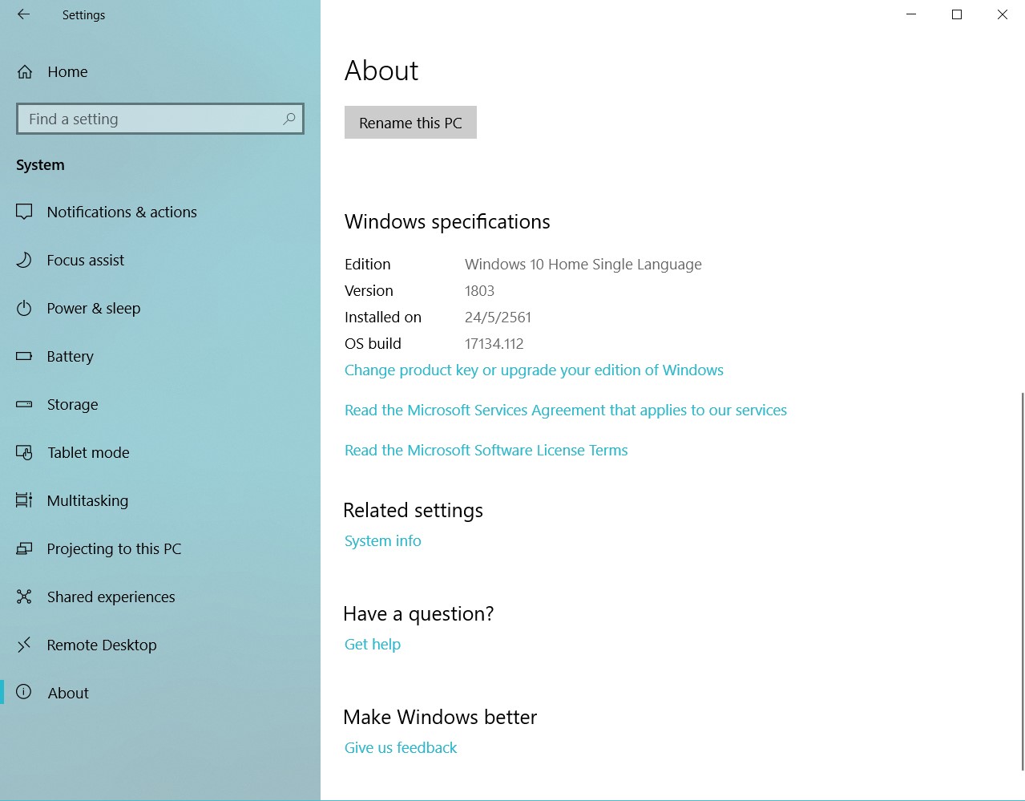Screen dimensions: 1025x801
Task: Click the Home house icon
Action: pyautogui.click(x=25, y=72)
